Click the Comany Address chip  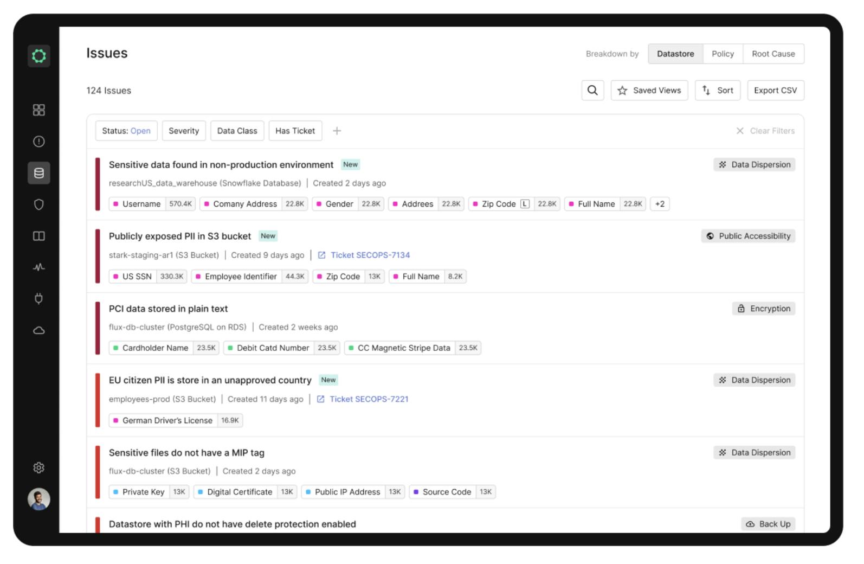pyautogui.click(x=254, y=204)
